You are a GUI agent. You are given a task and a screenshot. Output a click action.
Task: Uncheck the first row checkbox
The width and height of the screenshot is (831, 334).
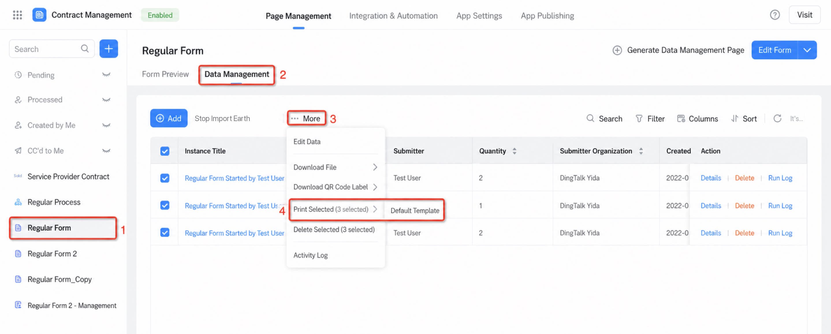click(x=165, y=178)
